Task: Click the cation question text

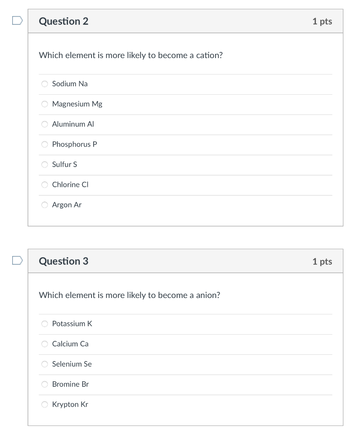Action: 131,55
